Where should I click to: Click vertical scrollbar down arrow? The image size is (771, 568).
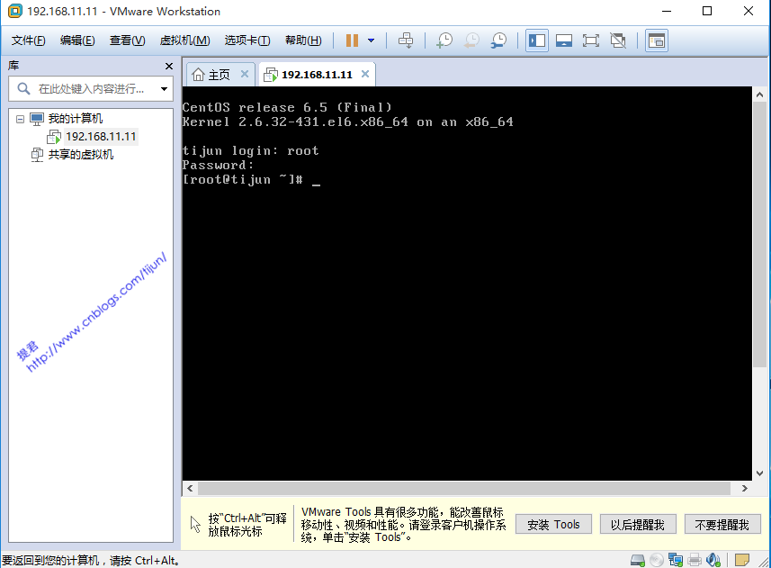tap(759, 473)
